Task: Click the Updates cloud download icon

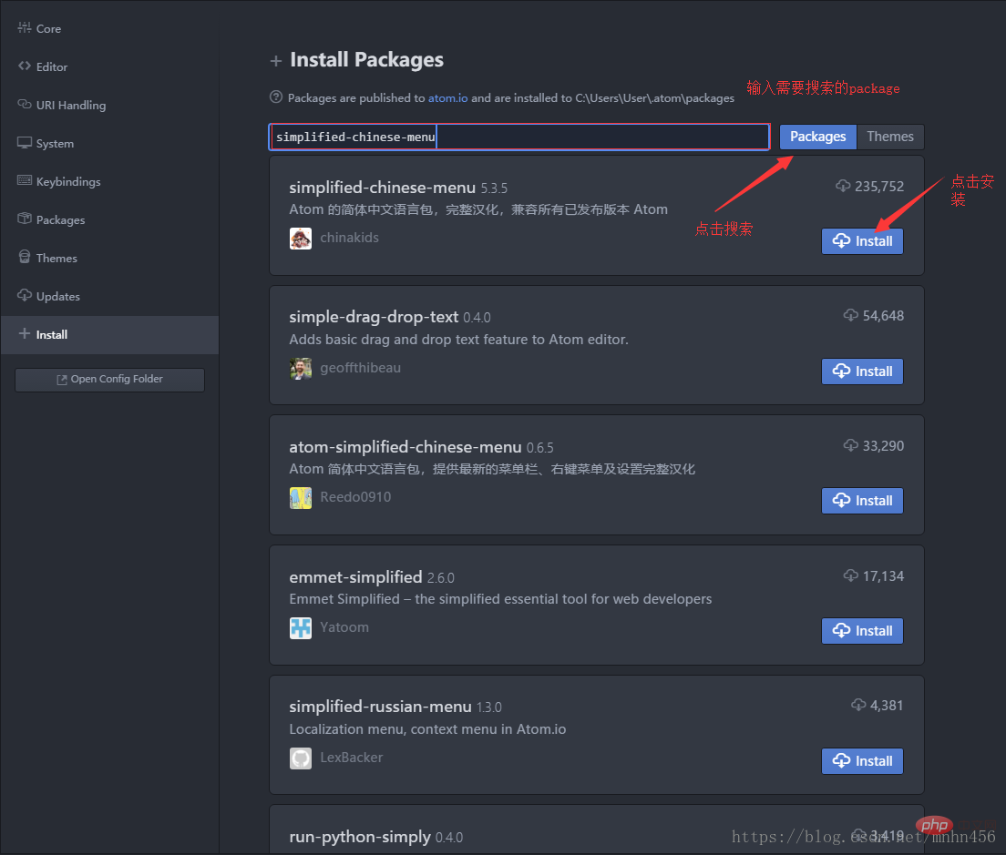Action: tap(25, 295)
